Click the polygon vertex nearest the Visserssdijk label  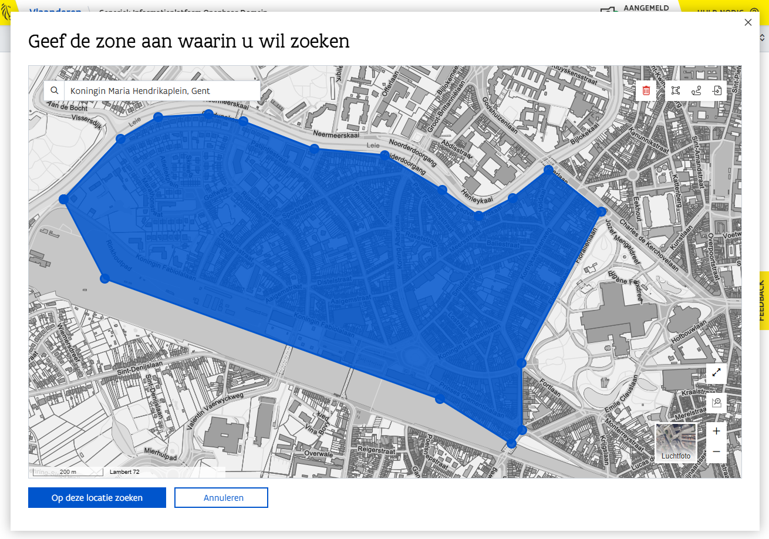(x=120, y=139)
